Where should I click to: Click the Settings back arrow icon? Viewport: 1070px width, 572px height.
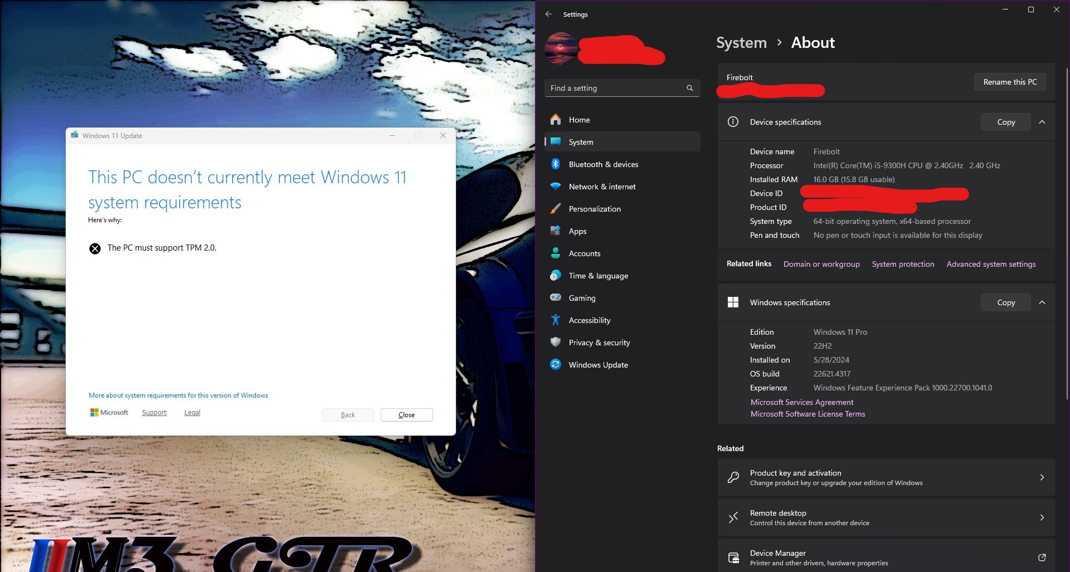pos(549,14)
